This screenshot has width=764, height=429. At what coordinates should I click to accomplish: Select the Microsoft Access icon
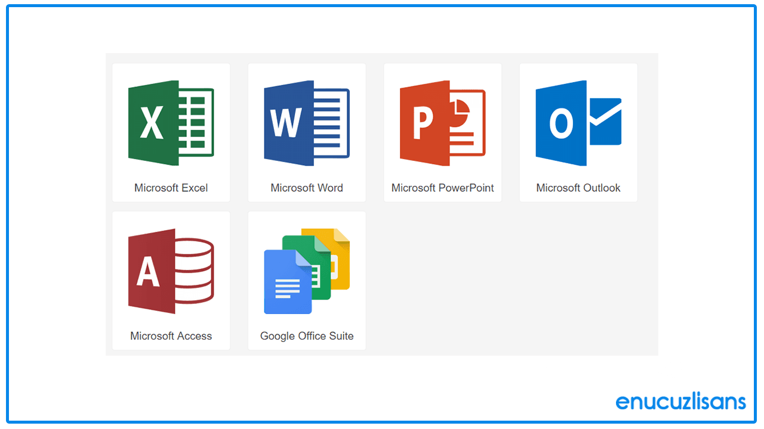[x=171, y=271]
